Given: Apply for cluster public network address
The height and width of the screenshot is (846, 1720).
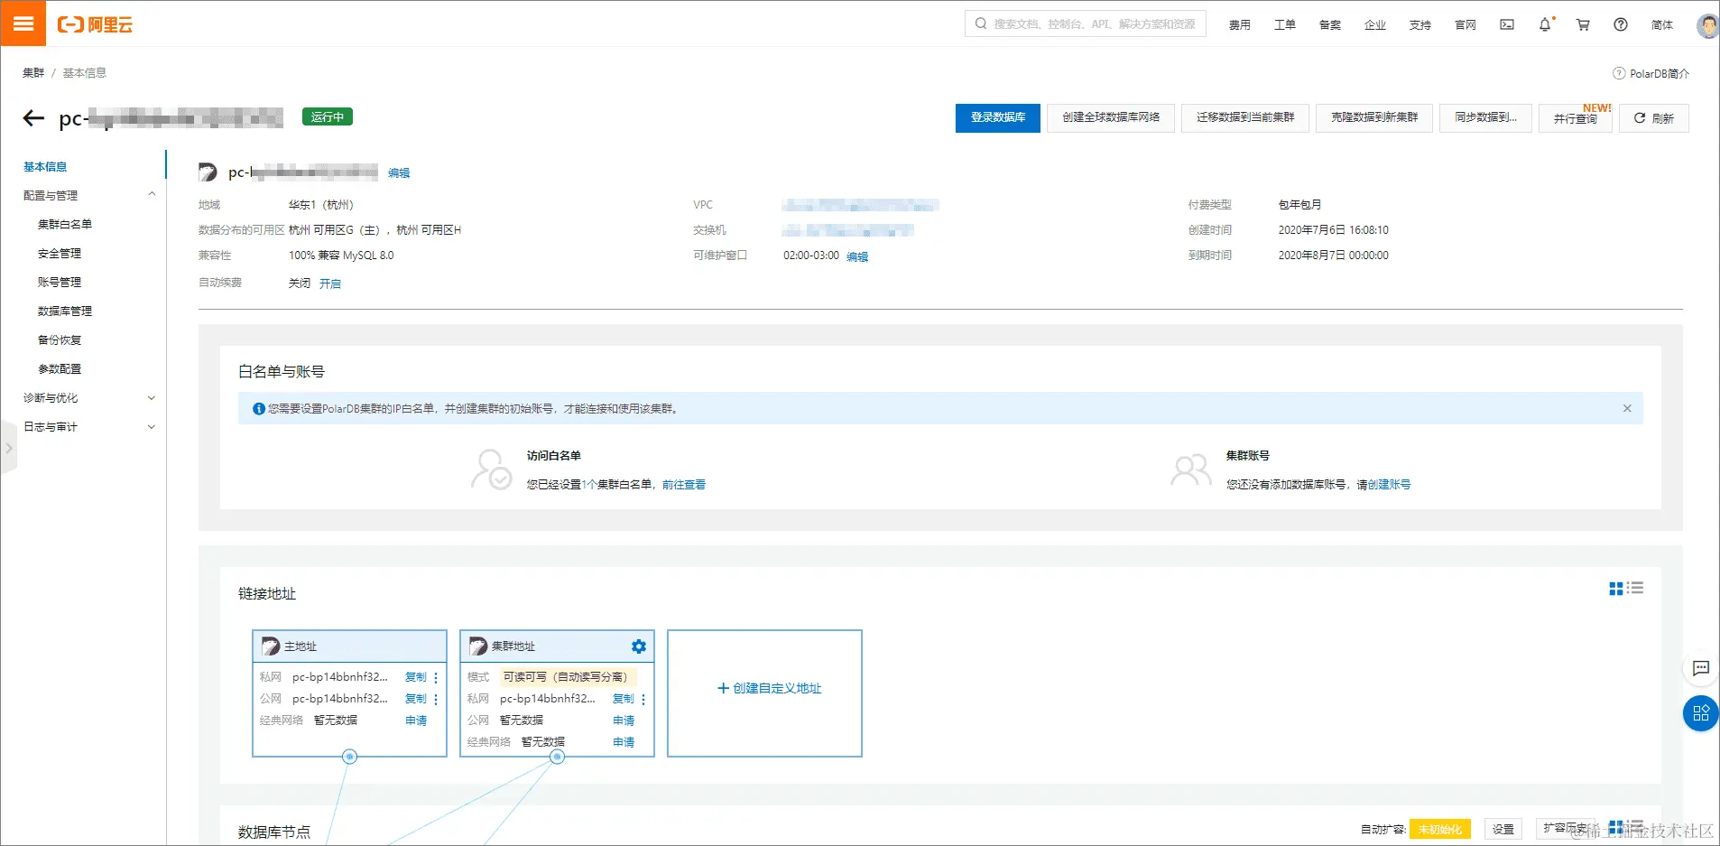Looking at the screenshot, I should pyautogui.click(x=624, y=720).
